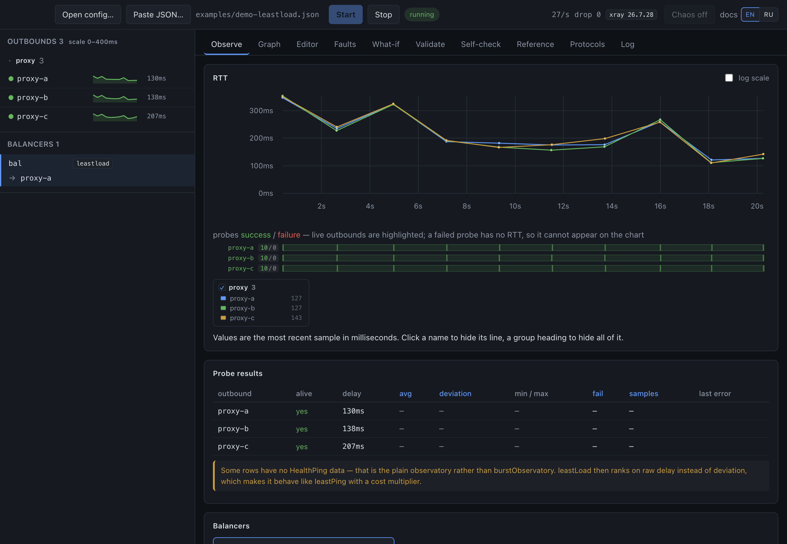Click the xray 26.7.28 version badge
This screenshot has width=787, height=544.
coord(631,15)
